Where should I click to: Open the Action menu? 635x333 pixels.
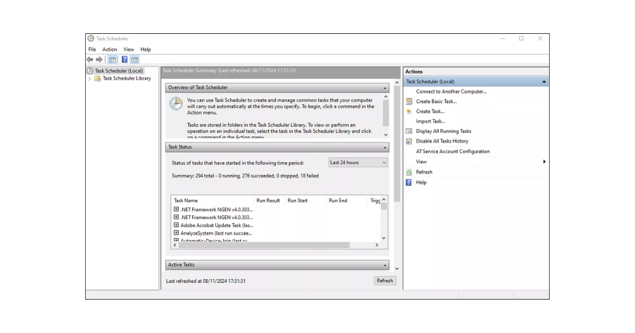coord(109,49)
